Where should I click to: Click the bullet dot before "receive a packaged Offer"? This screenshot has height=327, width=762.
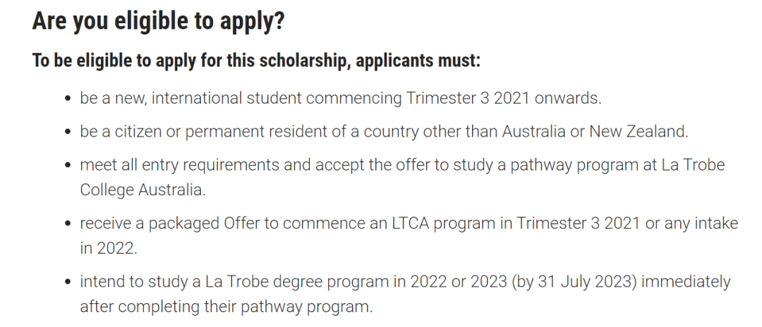(68, 223)
